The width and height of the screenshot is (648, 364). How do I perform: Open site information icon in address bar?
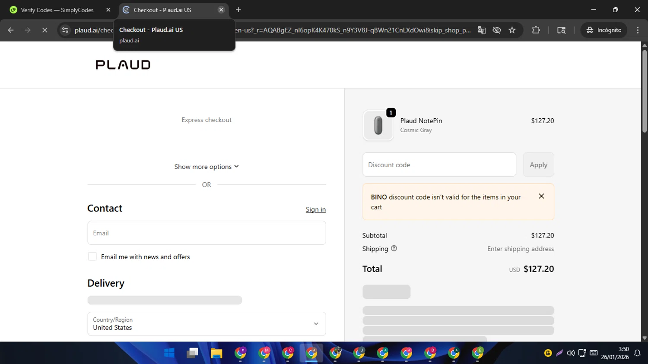coord(65,30)
